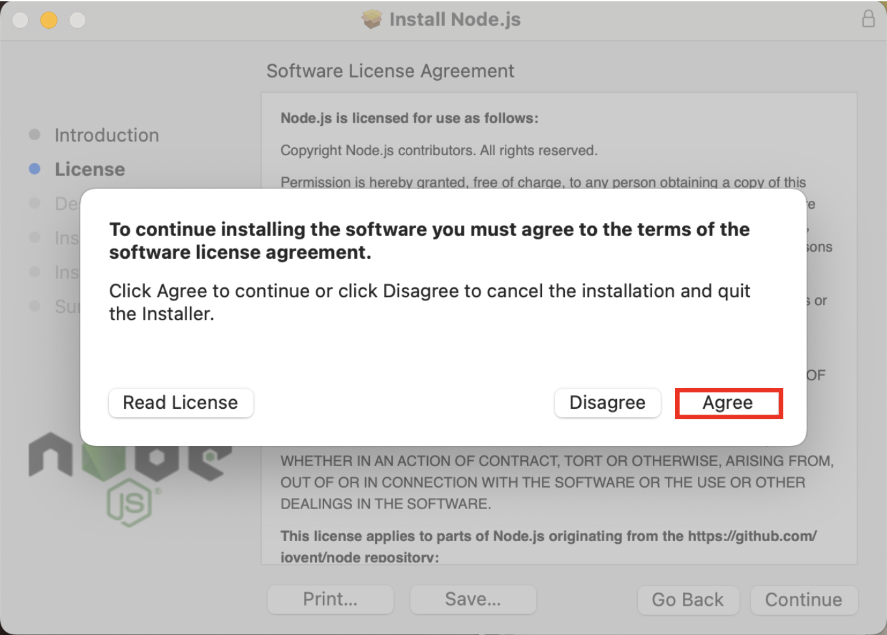Click Disagree to cancel the installation
887x635 pixels.
(607, 402)
